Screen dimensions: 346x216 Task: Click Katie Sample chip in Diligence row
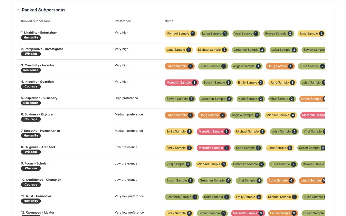(x=248, y=148)
